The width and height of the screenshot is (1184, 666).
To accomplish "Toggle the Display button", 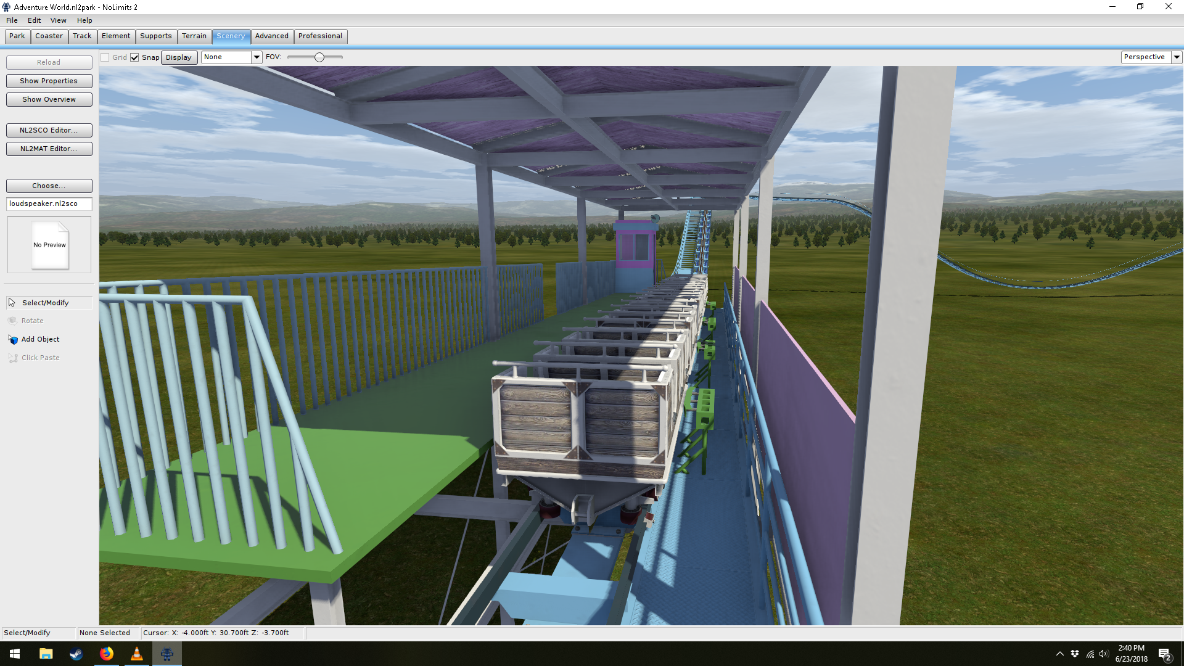I will point(179,57).
